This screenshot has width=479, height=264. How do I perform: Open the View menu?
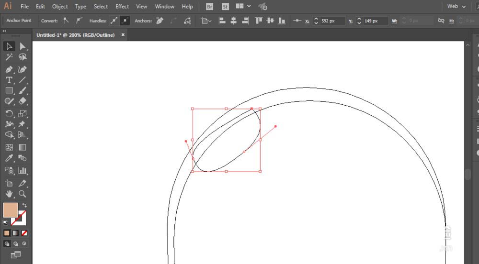point(141,6)
